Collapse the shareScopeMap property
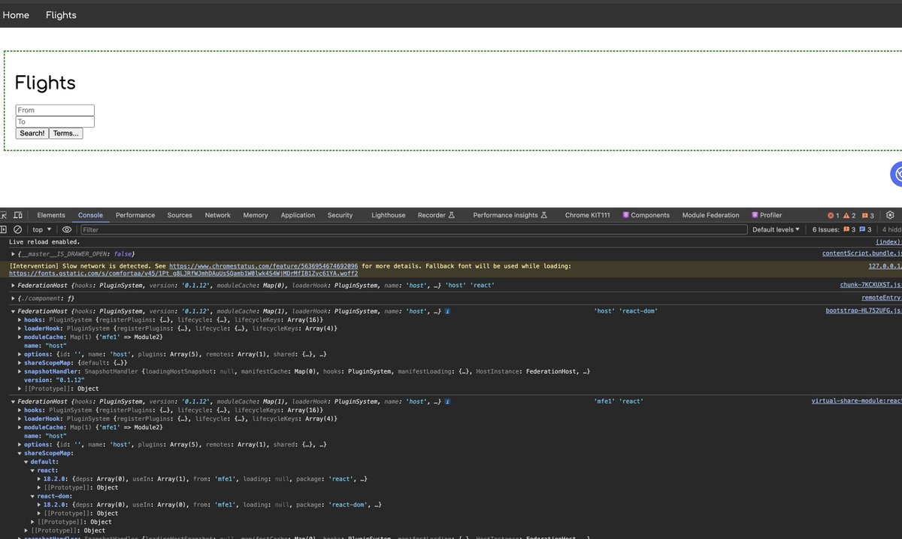Image resolution: width=902 pixels, height=539 pixels. point(20,453)
